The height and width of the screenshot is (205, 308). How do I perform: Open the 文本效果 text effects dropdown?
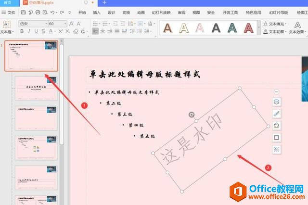[297, 28]
